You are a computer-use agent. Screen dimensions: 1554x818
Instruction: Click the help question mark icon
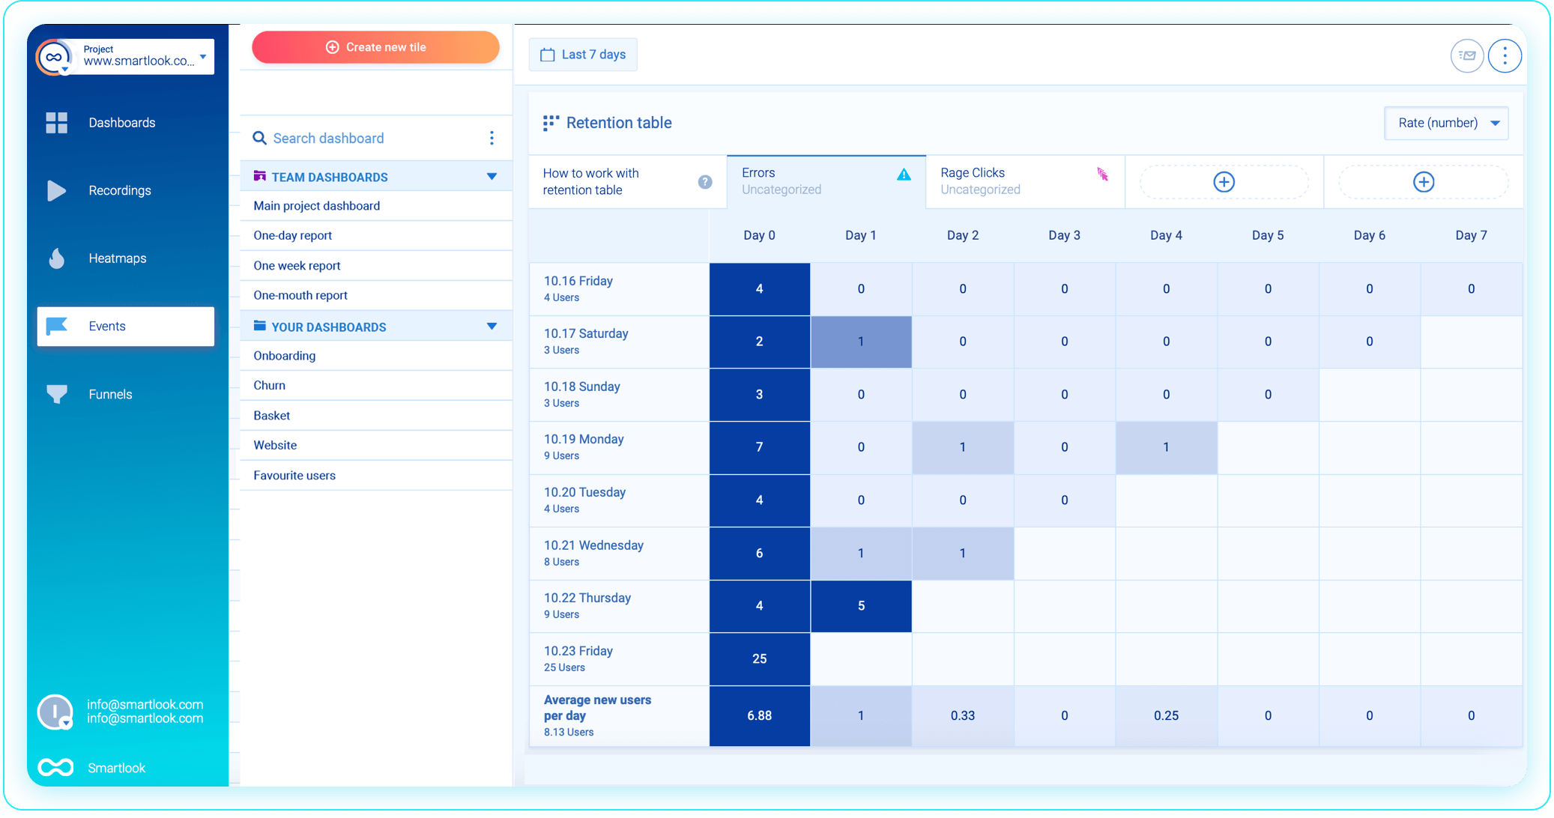705,182
